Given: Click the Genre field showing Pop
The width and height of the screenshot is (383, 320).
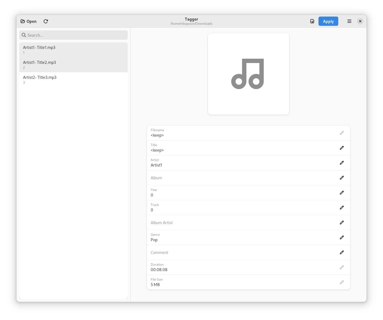Looking at the screenshot, I should 239,238.
